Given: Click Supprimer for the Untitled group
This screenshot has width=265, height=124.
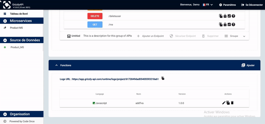Looking at the screenshot, I should [x=210, y=36].
